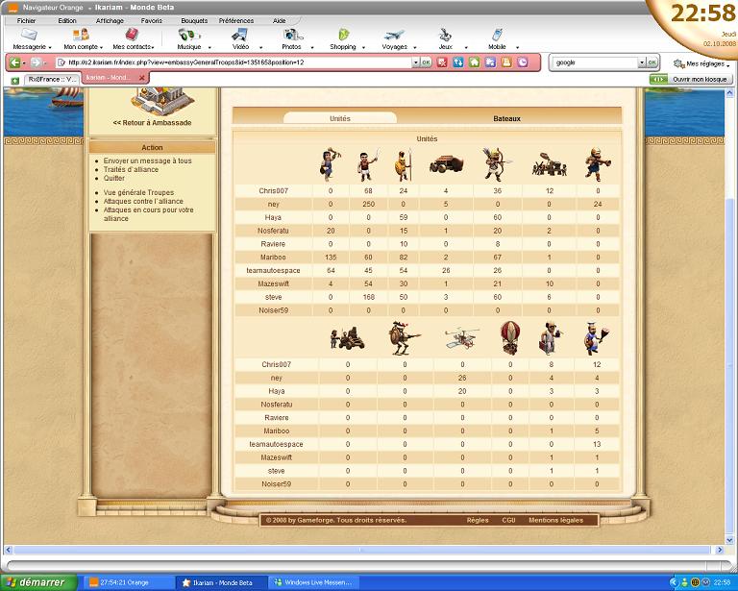Screen dimensions: 738x591
Task: Go back with the green arrow
Action: click(x=15, y=62)
